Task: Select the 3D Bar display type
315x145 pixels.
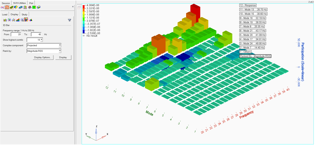Action: (26, 20)
